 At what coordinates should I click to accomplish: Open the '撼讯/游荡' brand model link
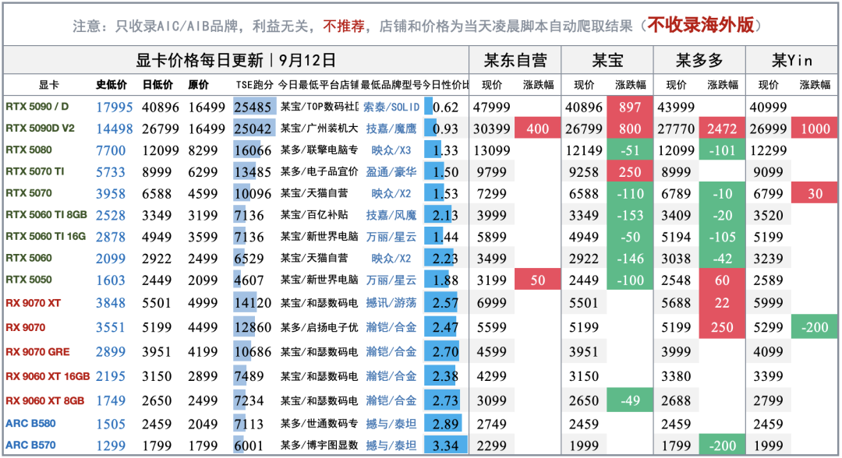391,303
